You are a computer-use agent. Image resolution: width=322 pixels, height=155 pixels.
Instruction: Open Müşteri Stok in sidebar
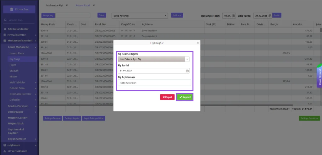point(16,123)
